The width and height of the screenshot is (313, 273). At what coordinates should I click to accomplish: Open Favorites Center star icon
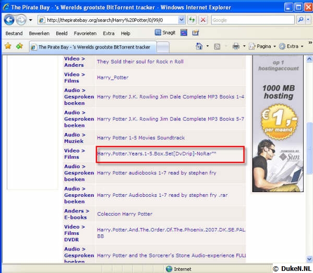click(8, 46)
